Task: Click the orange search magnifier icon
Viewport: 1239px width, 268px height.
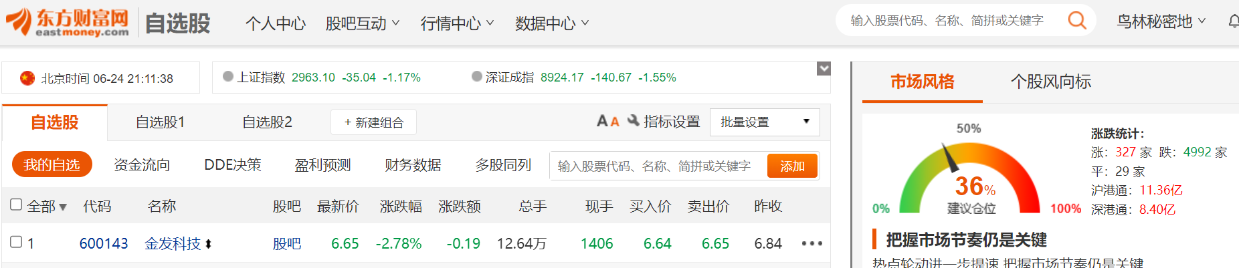Action: tap(1077, 21)
